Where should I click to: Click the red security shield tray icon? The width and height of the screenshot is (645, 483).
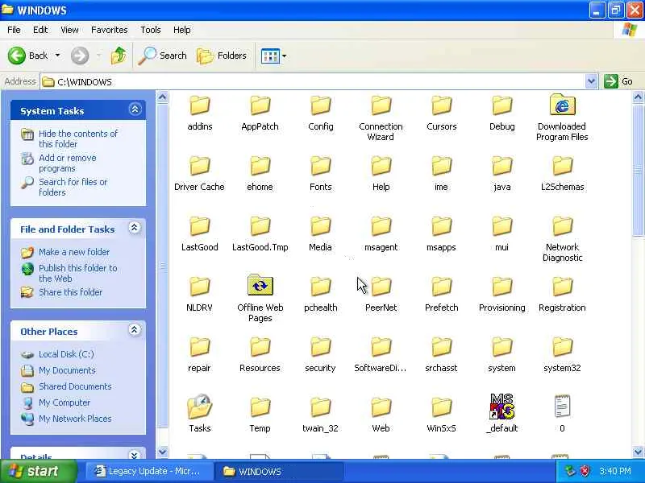point(584,471)
